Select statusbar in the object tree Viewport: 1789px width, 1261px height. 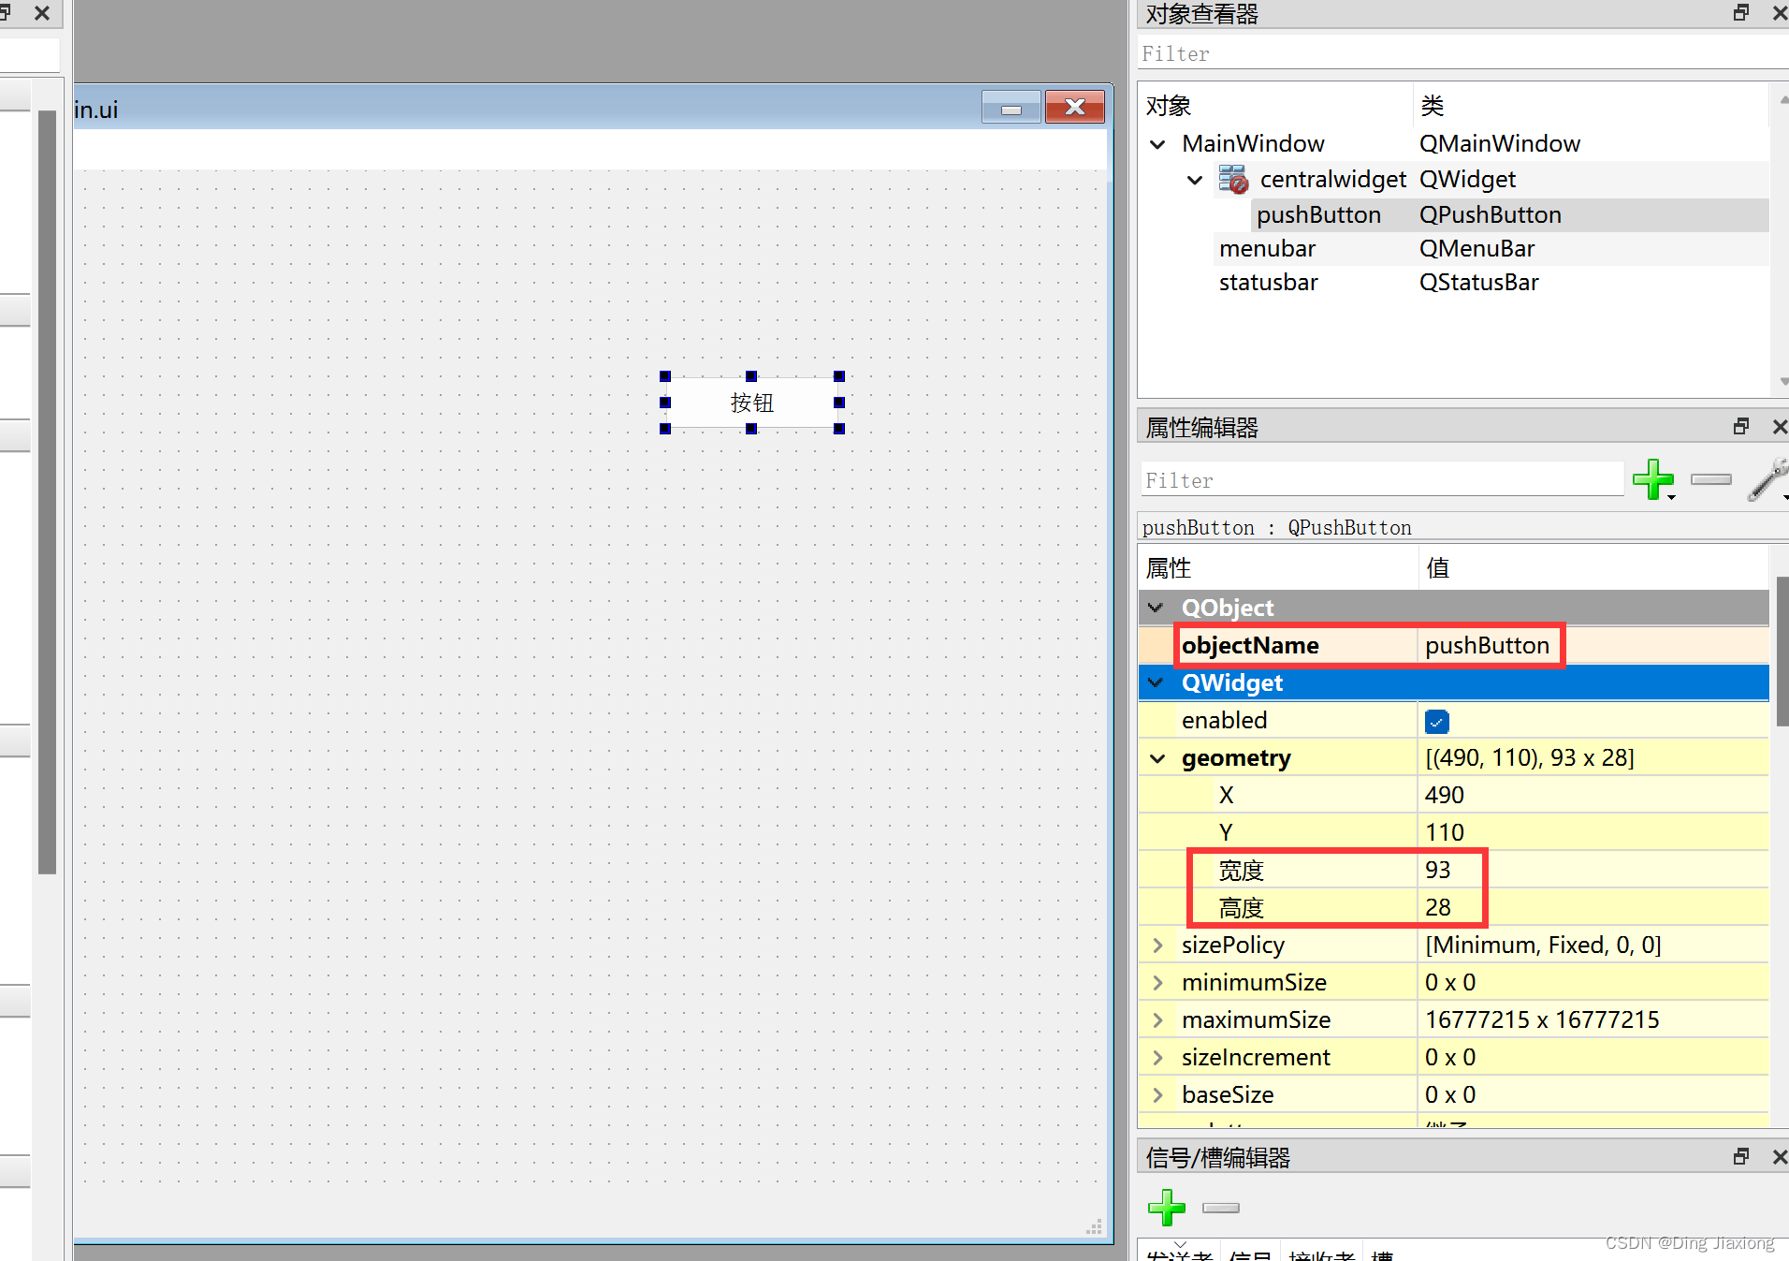1268,283
